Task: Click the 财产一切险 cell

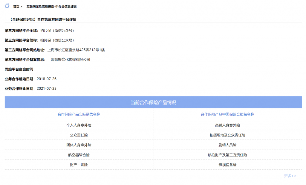Action: pos(79,165)
